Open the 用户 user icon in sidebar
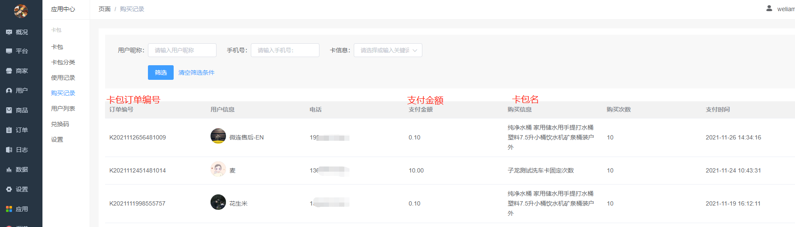The height and width of the screenshot is (227, 795). point(9,91)
